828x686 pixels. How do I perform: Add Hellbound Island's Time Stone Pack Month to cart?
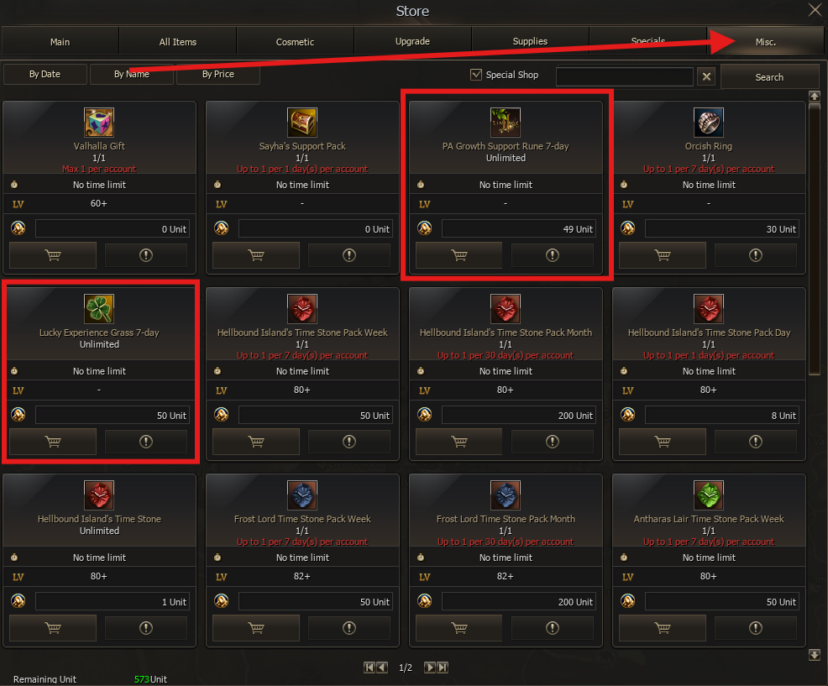tap(459, 442)
